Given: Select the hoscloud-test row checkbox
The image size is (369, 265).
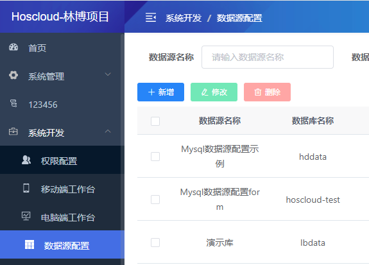Looking at the screenshot, I should [x=155, y=200].
